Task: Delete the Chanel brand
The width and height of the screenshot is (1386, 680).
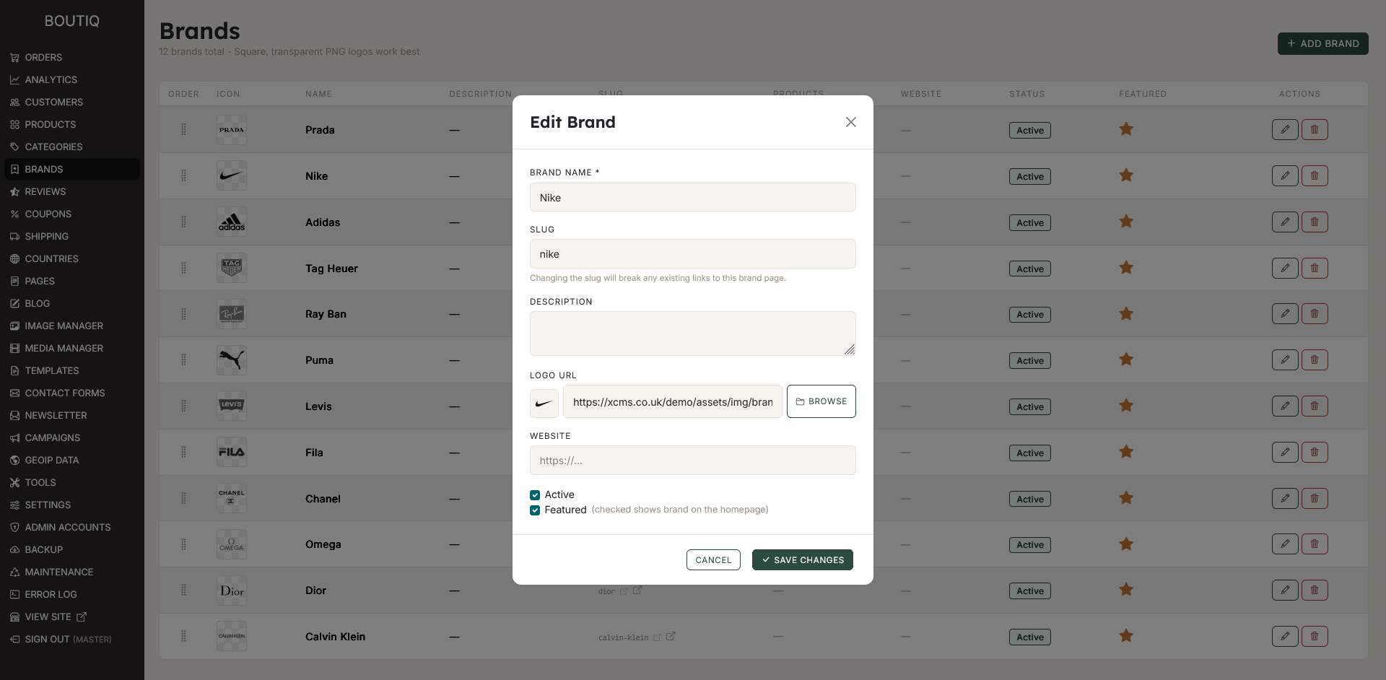Action: pyautogui.click(x=1315, y=499)
